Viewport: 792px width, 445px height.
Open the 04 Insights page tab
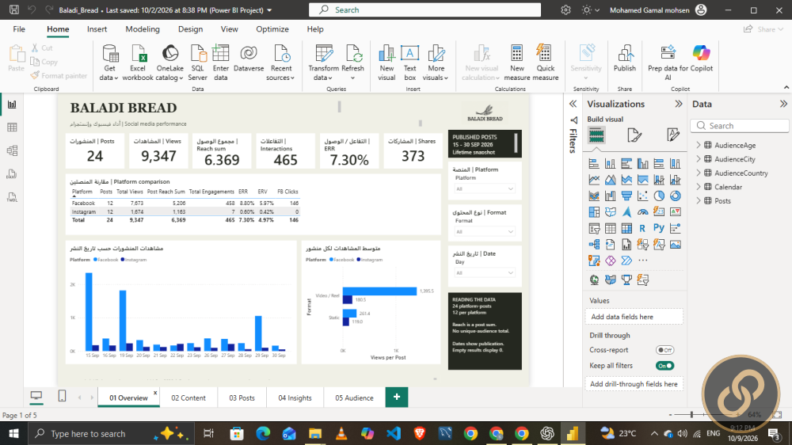295,397
